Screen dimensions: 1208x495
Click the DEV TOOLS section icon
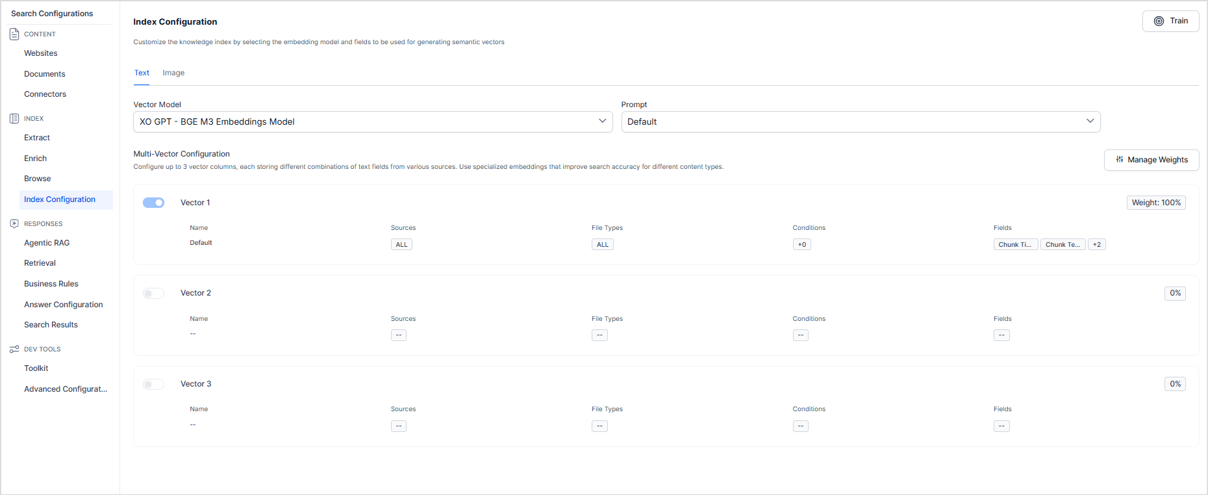14,349
